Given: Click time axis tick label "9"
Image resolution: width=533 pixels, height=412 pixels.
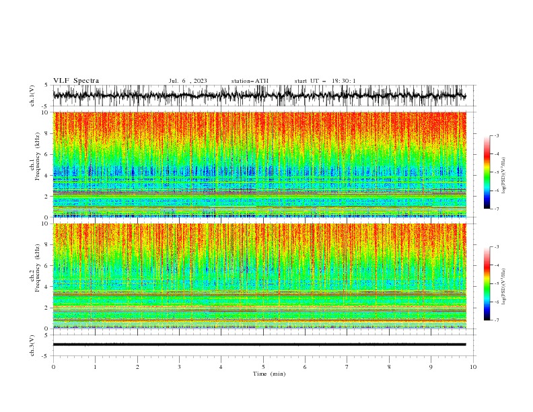Looking at the screenshot, I should click(x=431, y=367).
